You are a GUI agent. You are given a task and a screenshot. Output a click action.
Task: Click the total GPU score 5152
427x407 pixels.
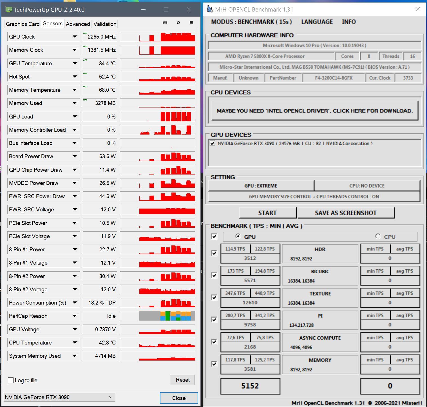[250, 386]
